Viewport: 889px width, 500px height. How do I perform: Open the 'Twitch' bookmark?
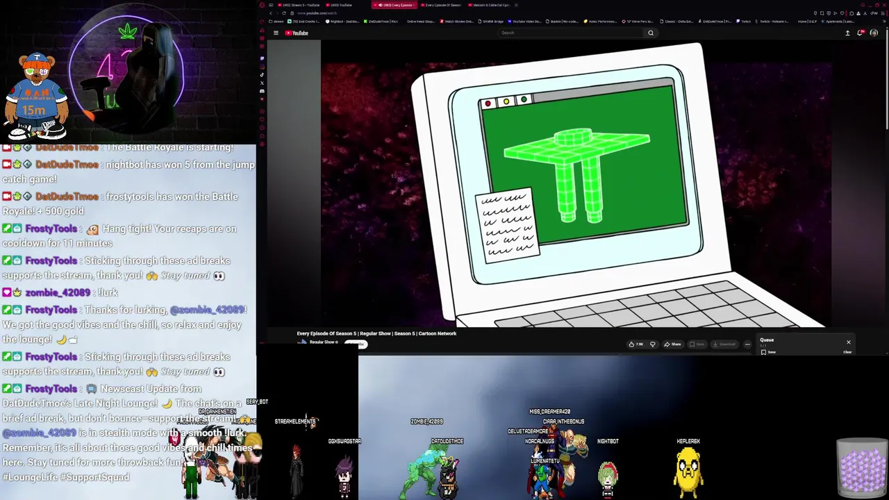pyautogui.click(x=744, y=22)
